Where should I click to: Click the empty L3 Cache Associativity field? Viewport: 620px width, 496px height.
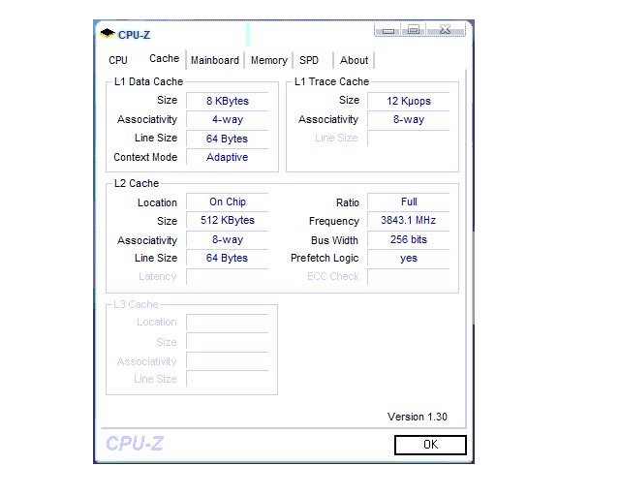(x=228, y=360)
